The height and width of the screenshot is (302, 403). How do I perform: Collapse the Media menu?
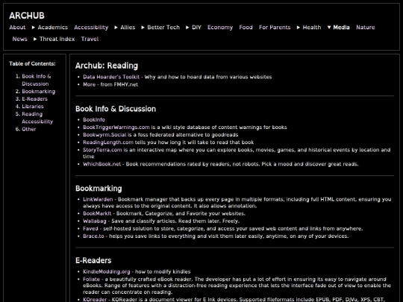(x=338, y=28)
